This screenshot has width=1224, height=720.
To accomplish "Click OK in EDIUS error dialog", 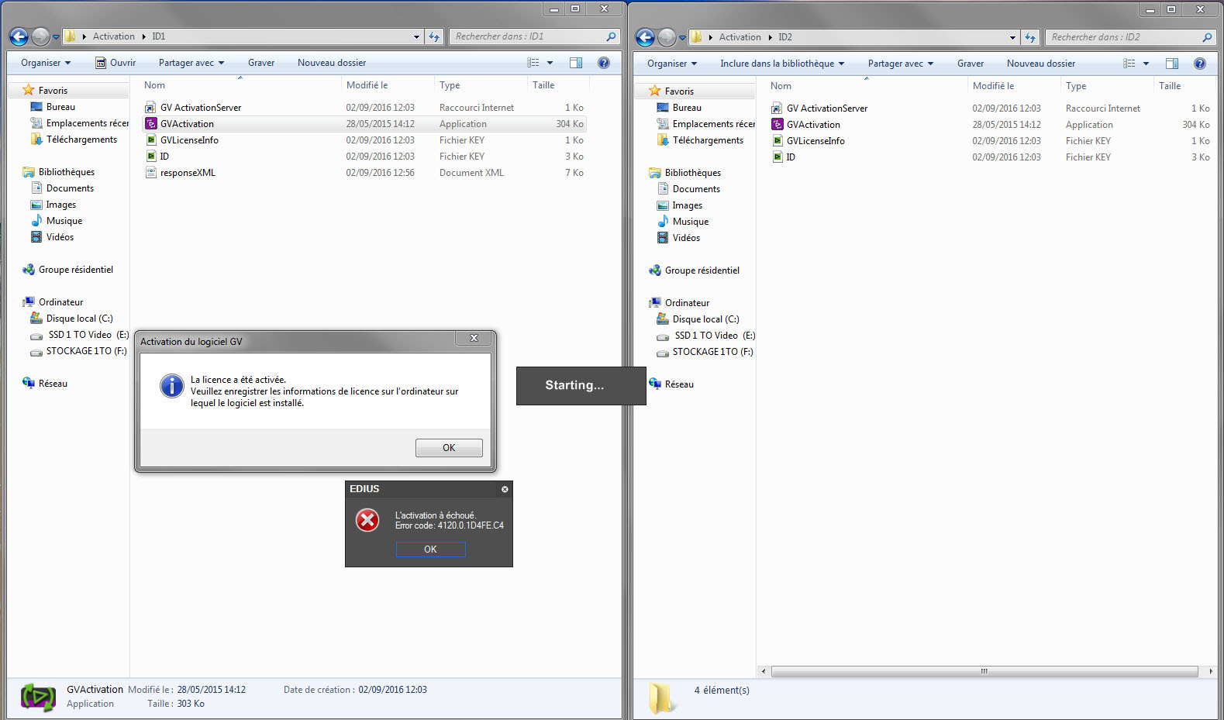I will pyautogui.click(x=430, y=549).
